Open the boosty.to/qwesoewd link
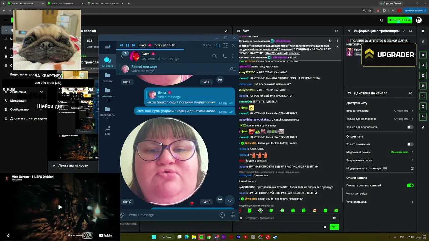 pyautogui.click(x=282, y=53)
